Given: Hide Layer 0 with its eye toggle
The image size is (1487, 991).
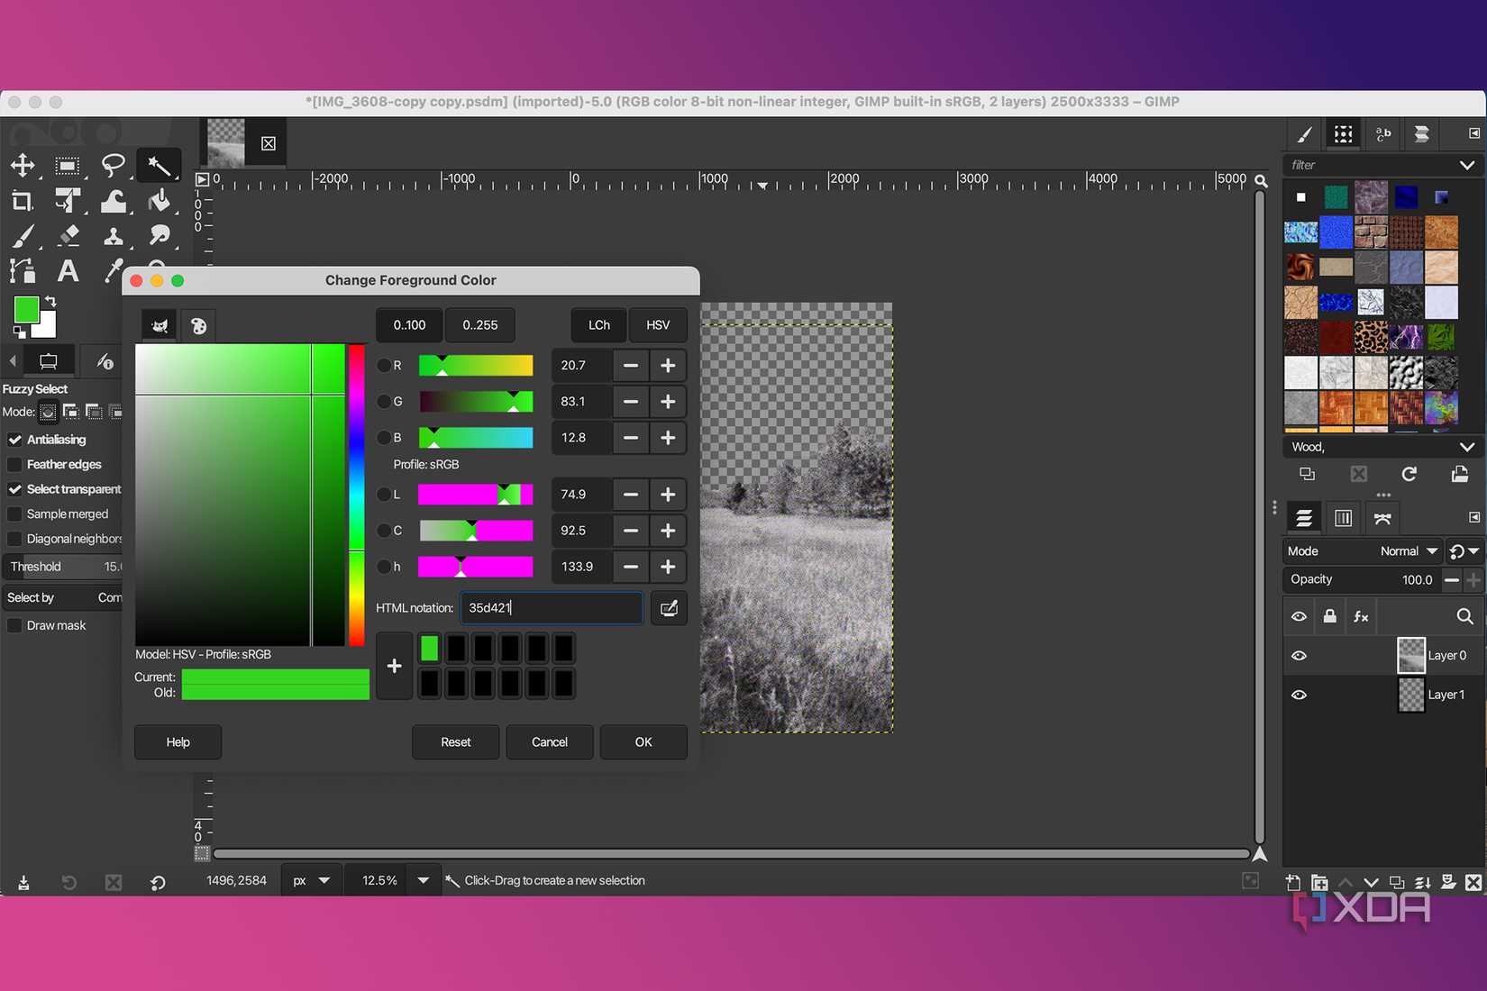Looking at the screenshot, I should (1299, 655).
